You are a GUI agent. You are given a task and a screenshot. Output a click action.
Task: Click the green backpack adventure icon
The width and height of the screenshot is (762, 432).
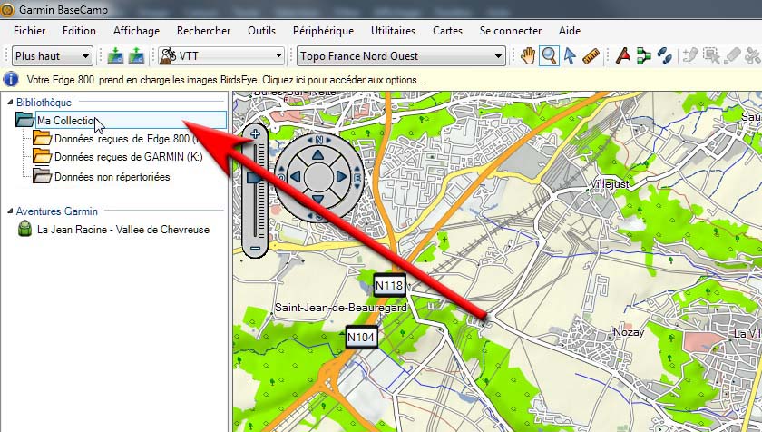click(24, 229)
